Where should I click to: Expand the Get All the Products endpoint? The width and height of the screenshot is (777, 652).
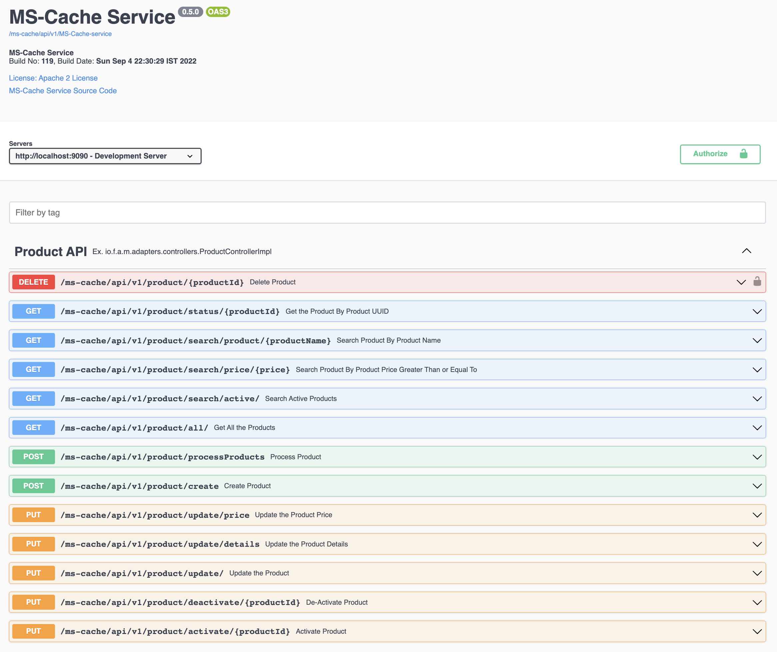click(x=757, y=428)
